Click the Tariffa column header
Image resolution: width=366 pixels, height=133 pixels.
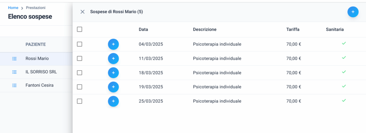point(293,30)
